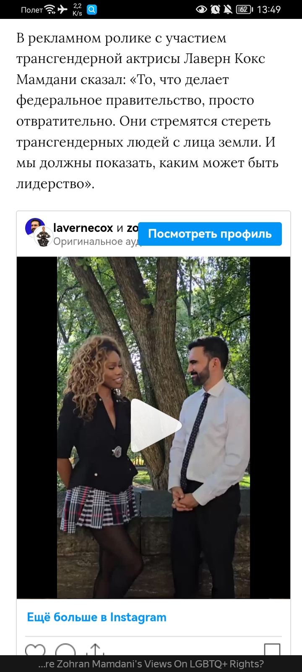Tap the airplane mode status icon
302x672 pixels.
pos(62,9)
